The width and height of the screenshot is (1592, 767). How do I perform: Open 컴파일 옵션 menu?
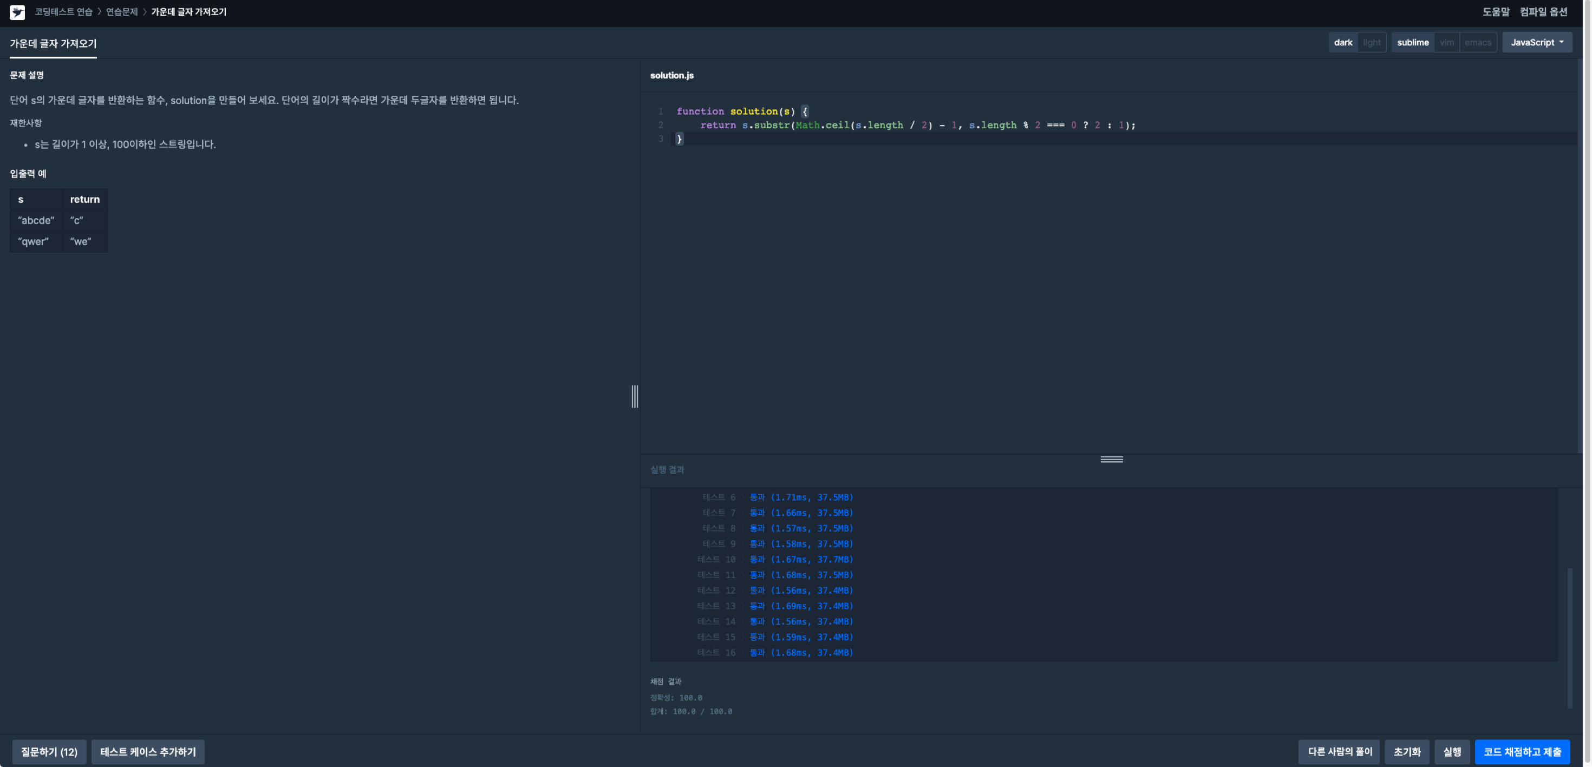point(1543,12)
